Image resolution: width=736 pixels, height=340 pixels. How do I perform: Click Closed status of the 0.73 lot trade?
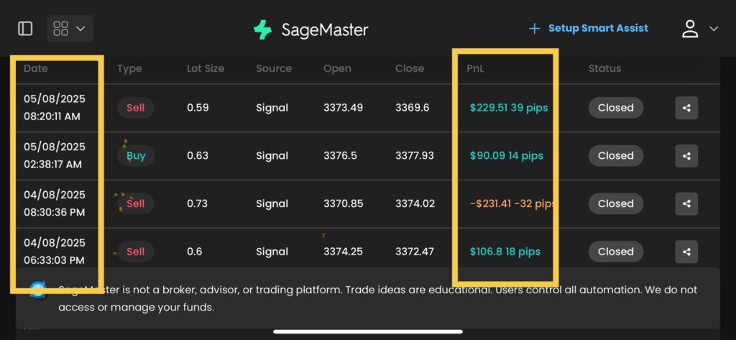pyautogui.click(x=616, y=203)
